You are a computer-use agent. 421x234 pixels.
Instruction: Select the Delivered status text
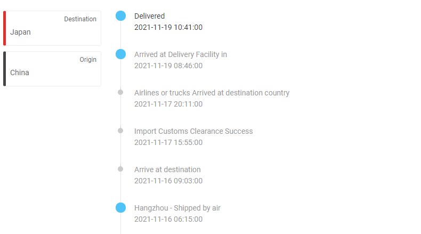pyautogui.click(x=150, y=16)
